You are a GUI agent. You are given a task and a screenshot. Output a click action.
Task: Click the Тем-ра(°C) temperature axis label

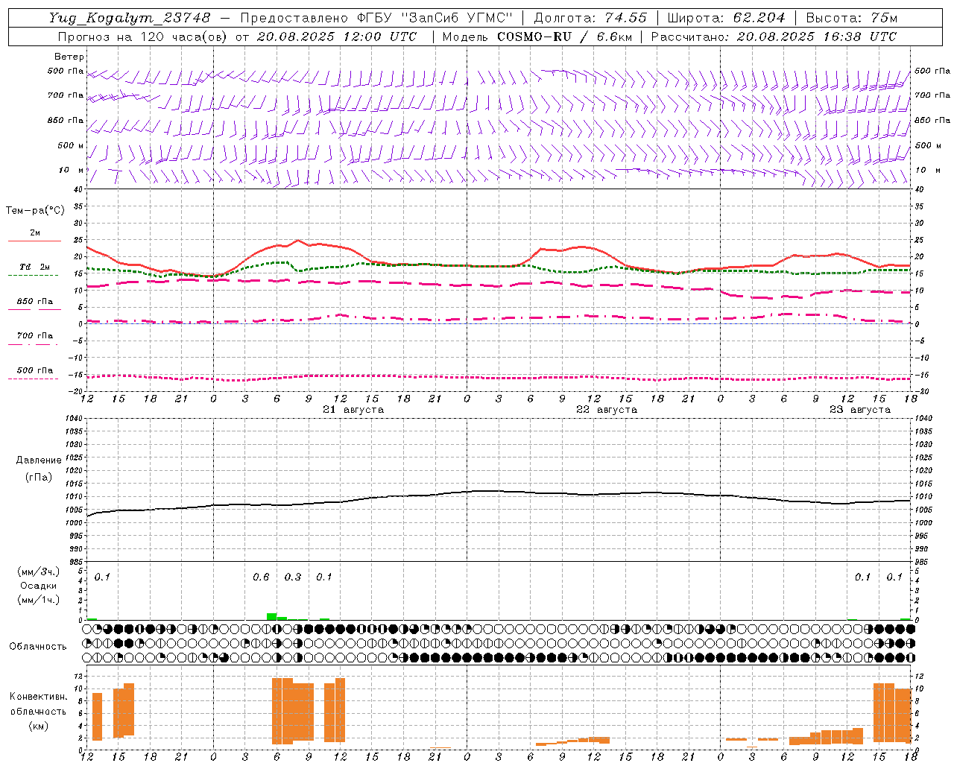(35, 211)
